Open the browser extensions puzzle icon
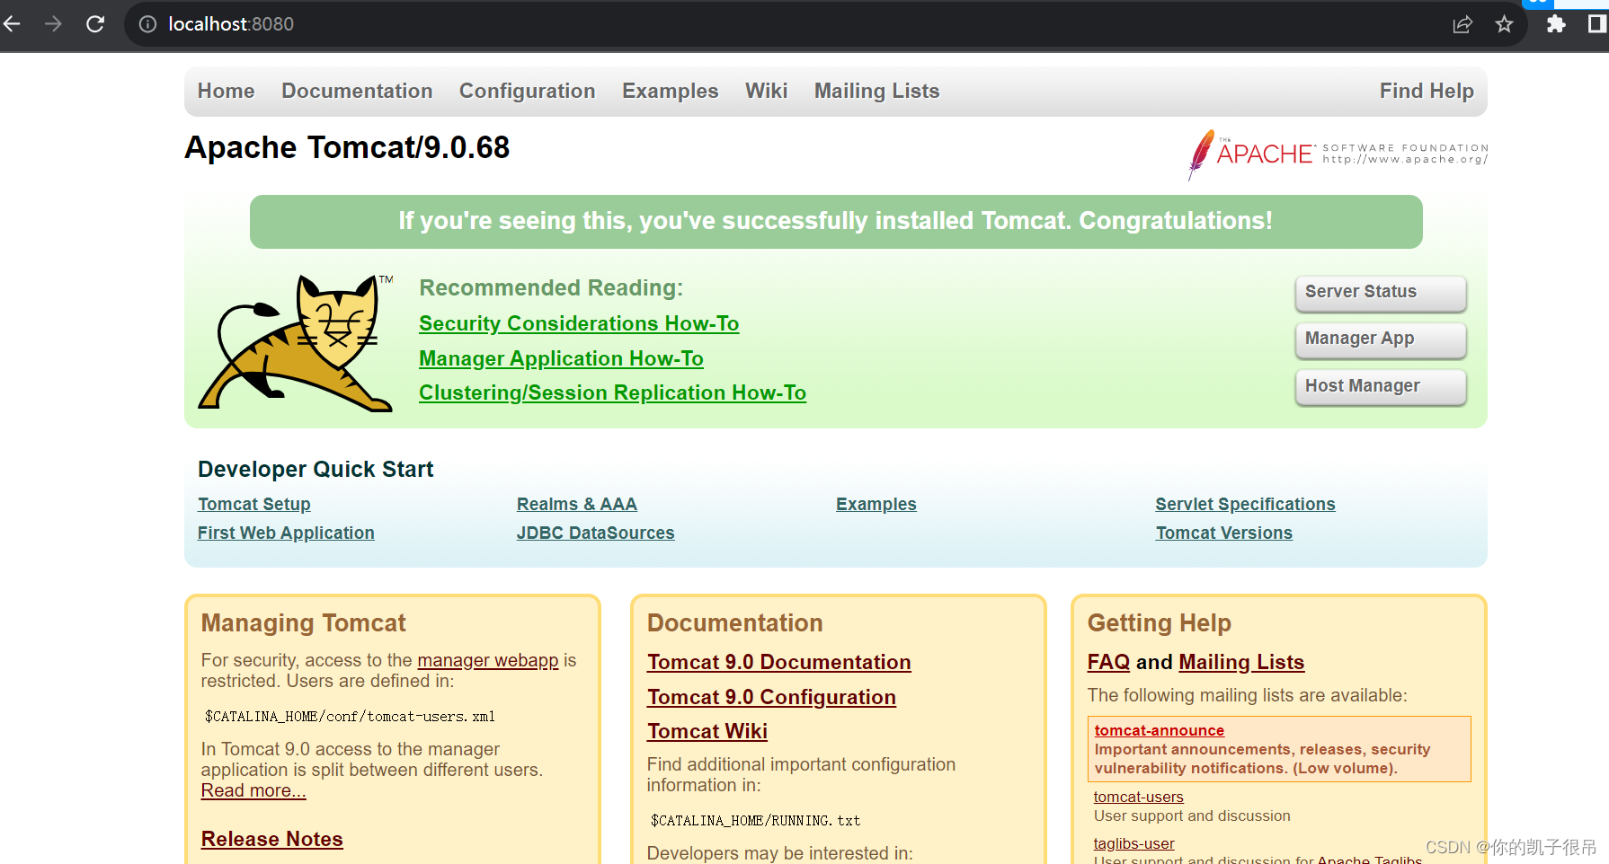The height and width of the screenshot is (864, 1609). pos(1556,24)
